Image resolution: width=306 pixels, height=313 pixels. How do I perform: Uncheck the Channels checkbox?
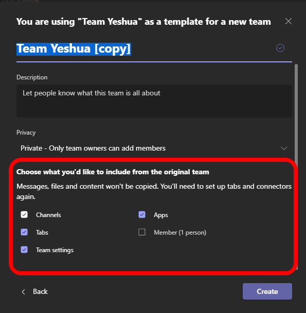pos(24,215)
